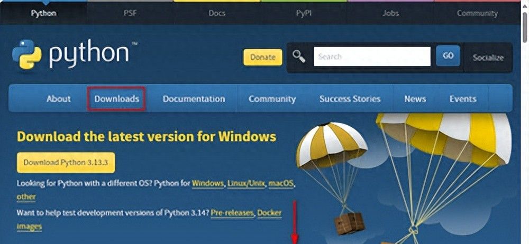Follow the 'other' platforms link
Viewport: 529px width, 244px height.
pyautogui.click(x=26, y=197)
